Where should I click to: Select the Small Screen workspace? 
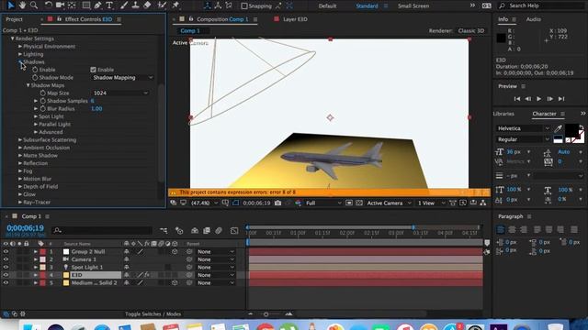[x=413, y=6]
